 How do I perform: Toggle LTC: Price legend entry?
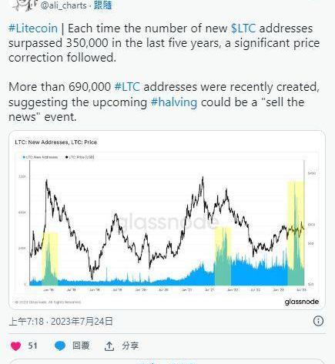pos(80,157)
